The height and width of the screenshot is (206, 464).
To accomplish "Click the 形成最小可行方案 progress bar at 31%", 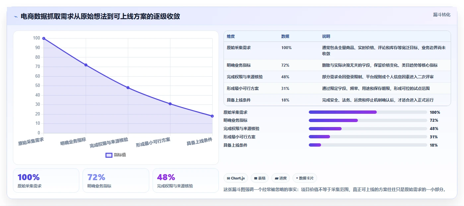I will 368,137.
